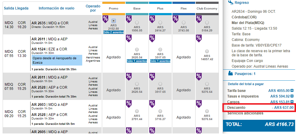Click the percent tag above the ARS 3716.27 Plus fare
Viewport: 296px width, 134px height.
coord(152,104)
